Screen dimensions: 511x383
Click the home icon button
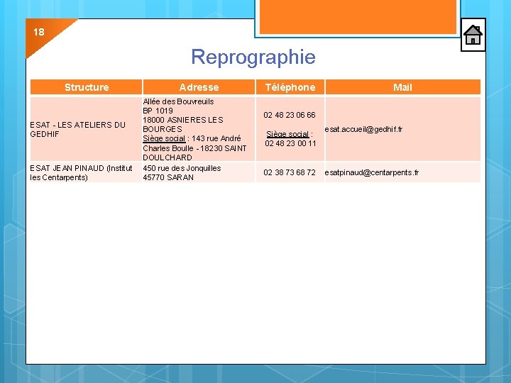click(x=473, y=35)
